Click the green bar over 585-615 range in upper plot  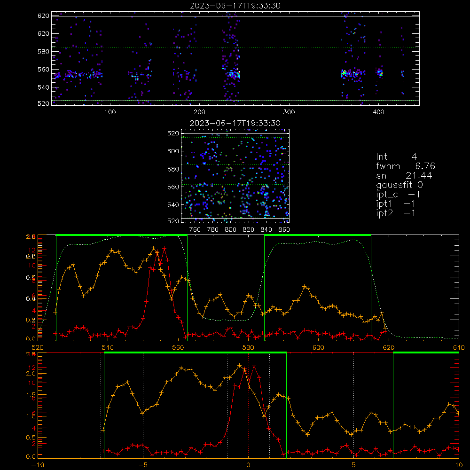click(x=318, y=235)
